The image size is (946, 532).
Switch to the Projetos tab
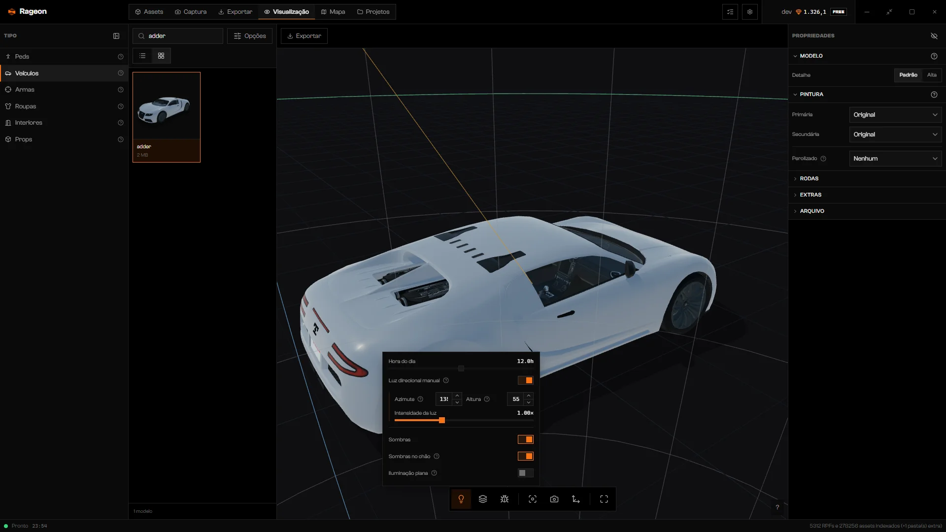click(373, 12)
